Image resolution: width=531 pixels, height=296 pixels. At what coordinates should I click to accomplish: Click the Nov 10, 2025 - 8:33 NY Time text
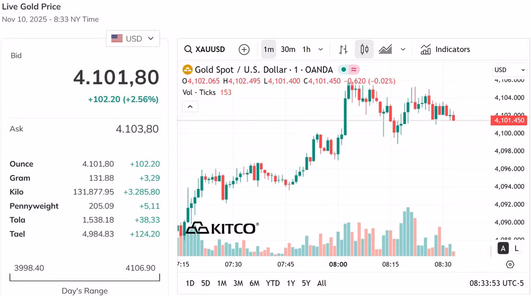pos(50,19)
